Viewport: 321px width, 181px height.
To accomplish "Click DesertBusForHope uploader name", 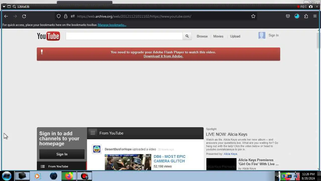I will 118,149.
